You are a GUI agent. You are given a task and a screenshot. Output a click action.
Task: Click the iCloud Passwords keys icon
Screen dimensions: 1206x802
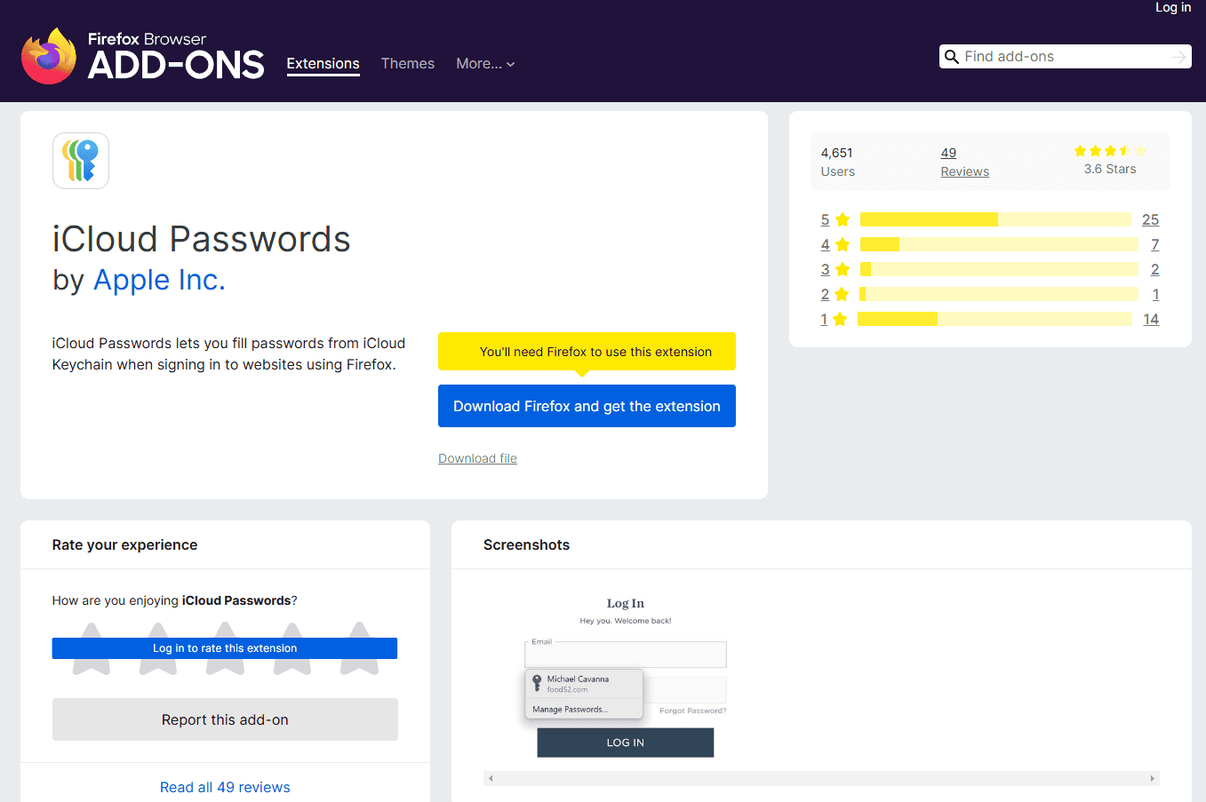(x=81, y=161)
